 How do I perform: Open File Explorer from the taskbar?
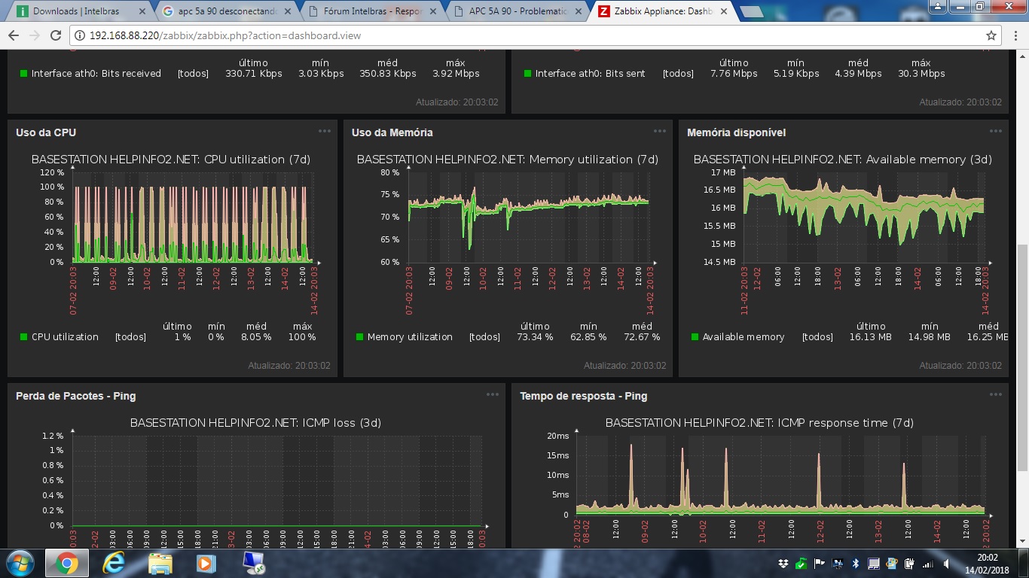160,562
